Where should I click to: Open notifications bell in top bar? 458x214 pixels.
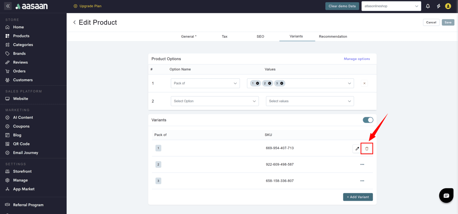428,6
